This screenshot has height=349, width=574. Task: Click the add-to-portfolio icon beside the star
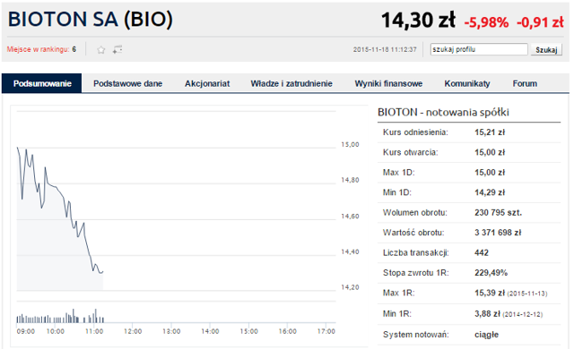[x=117, y=49]
